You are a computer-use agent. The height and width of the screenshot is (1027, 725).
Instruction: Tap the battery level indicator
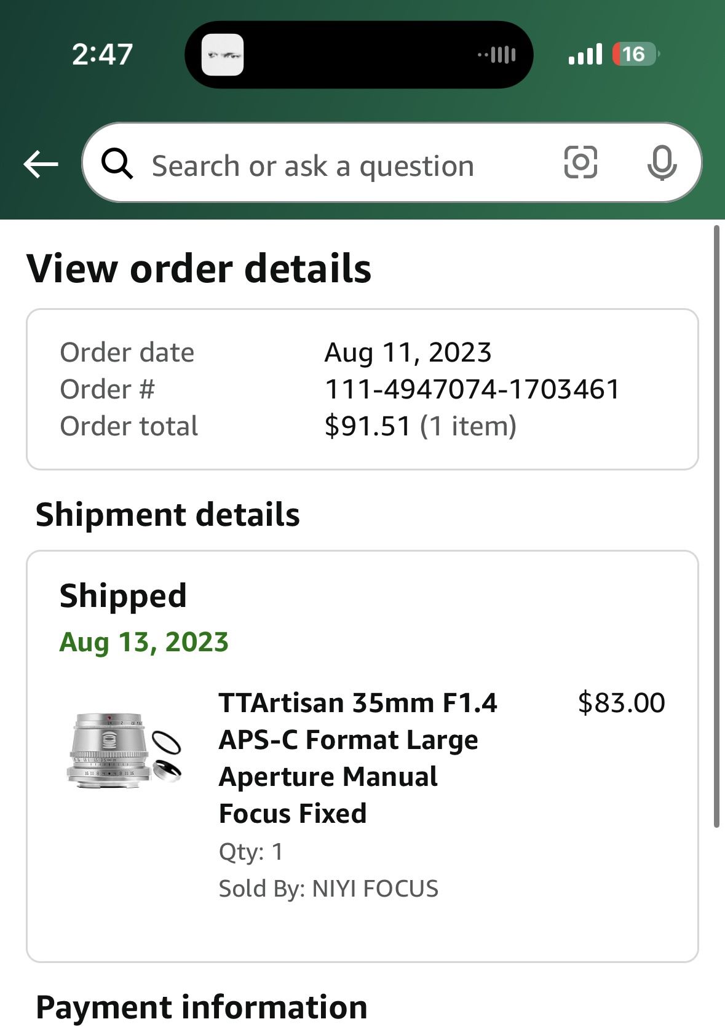(x=636, y=54)
